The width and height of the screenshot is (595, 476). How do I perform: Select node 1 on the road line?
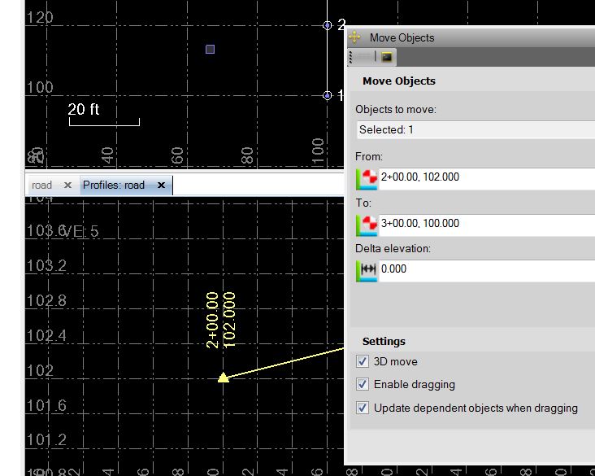click(327, 95)
